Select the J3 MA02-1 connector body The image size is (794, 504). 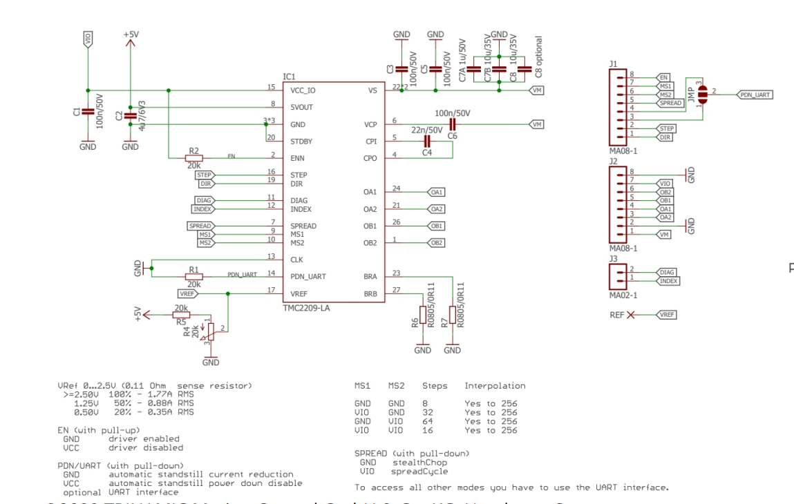point(618,276)
